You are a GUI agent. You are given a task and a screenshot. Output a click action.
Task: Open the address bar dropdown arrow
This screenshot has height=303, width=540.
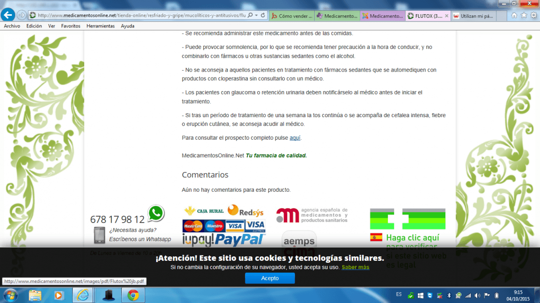(x=257, y=15)
